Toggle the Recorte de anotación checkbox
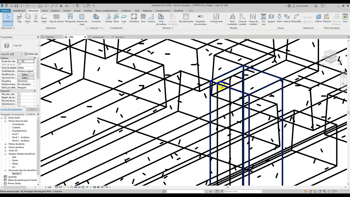This screenshot has height=197, width=350. coord(19,101)
